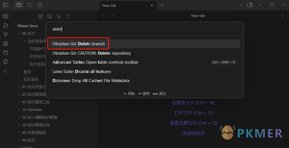Click the table icon in the ribbon
This screenshot has height=148, width=289.
pos(6,16)
